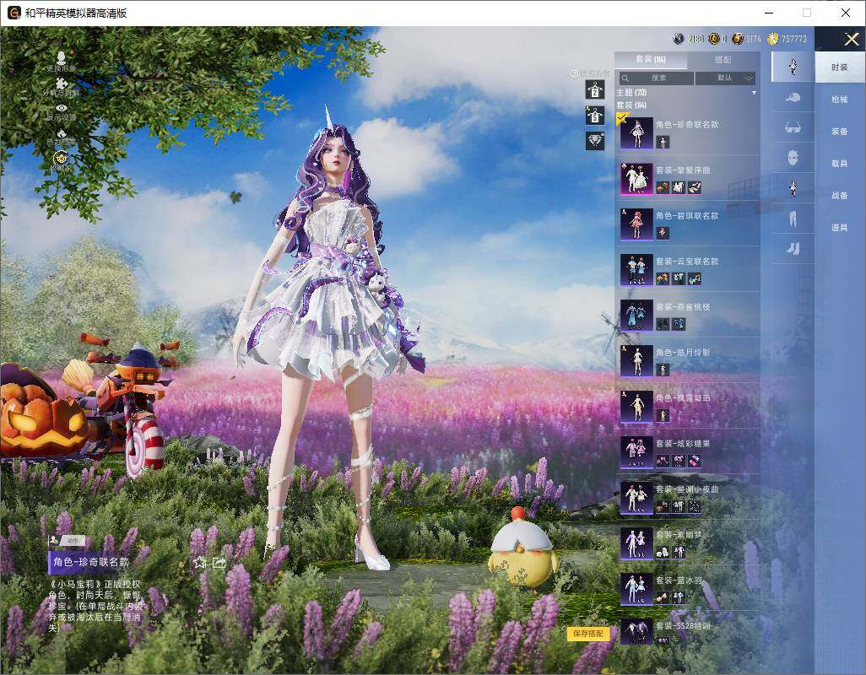866x675 pixels.
Task: Click the first silver currency icon showing 2180
Action: (x=679, y=39)
